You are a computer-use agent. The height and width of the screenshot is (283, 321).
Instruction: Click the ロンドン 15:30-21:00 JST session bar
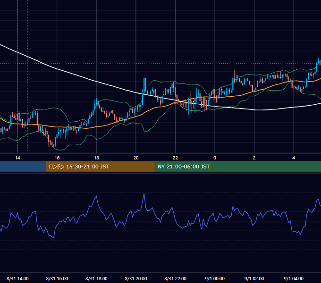click(100, 166)
